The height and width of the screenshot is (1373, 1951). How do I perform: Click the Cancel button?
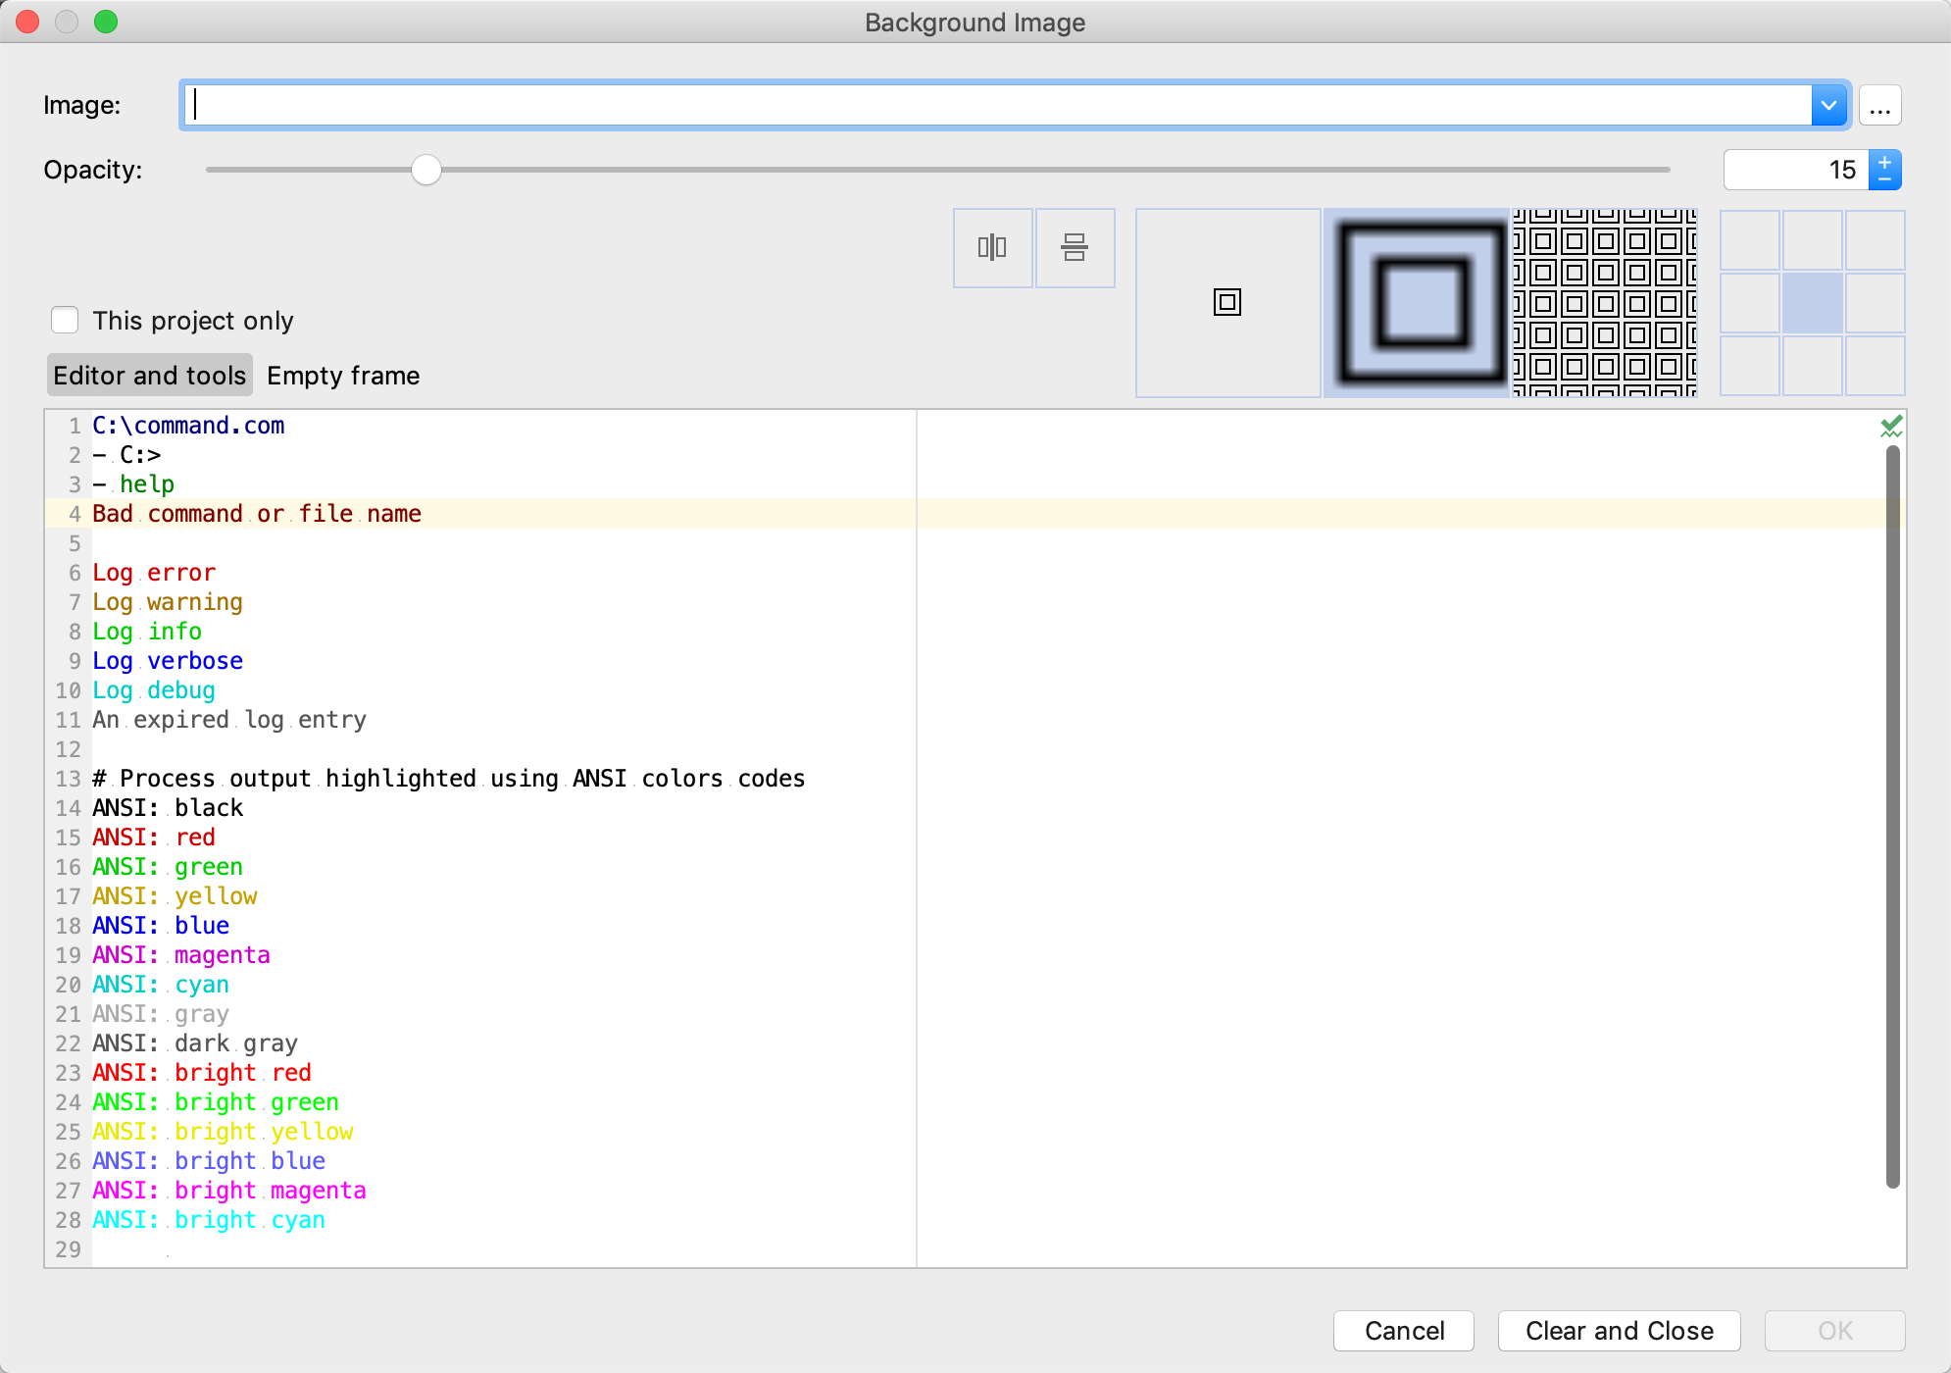(x=1403, y=1330)
